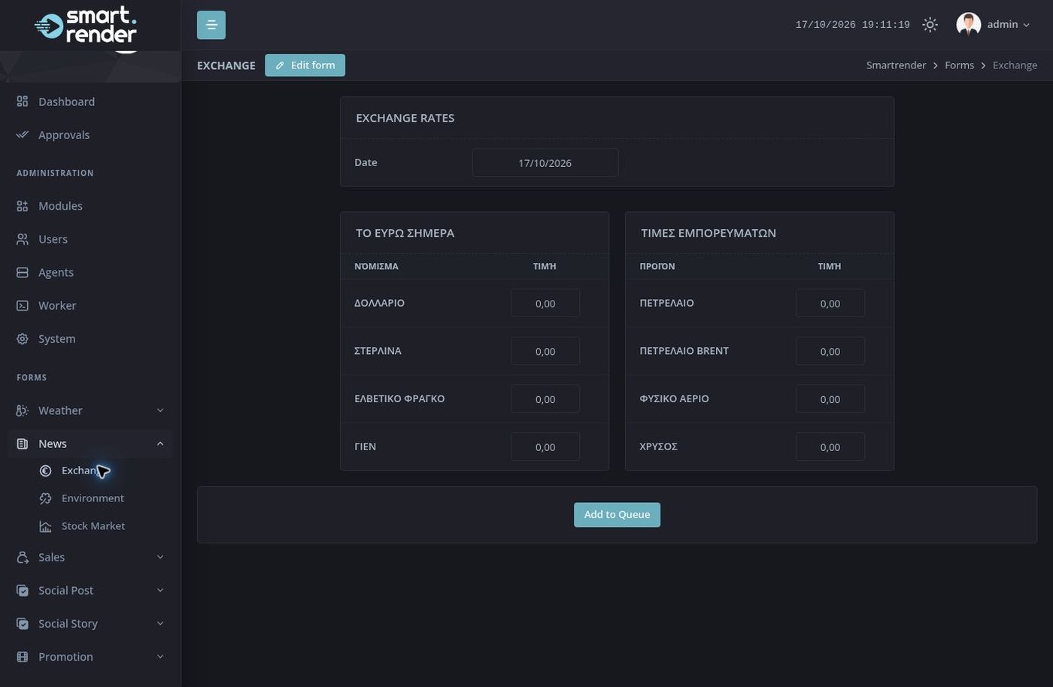Toggle the sidebar with hamburger button
The height and width of the screenshot is (687, 1053).
click(x=211, y=25)
